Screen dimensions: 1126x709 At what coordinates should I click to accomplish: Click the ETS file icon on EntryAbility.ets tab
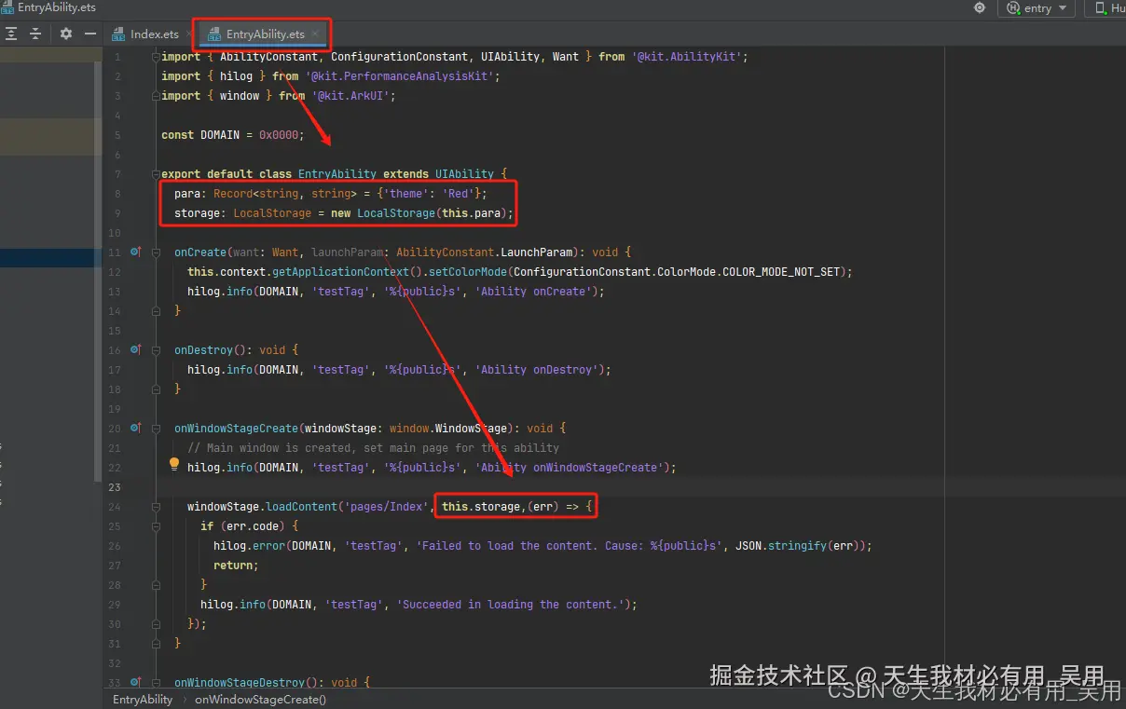[x=214, y=34]
